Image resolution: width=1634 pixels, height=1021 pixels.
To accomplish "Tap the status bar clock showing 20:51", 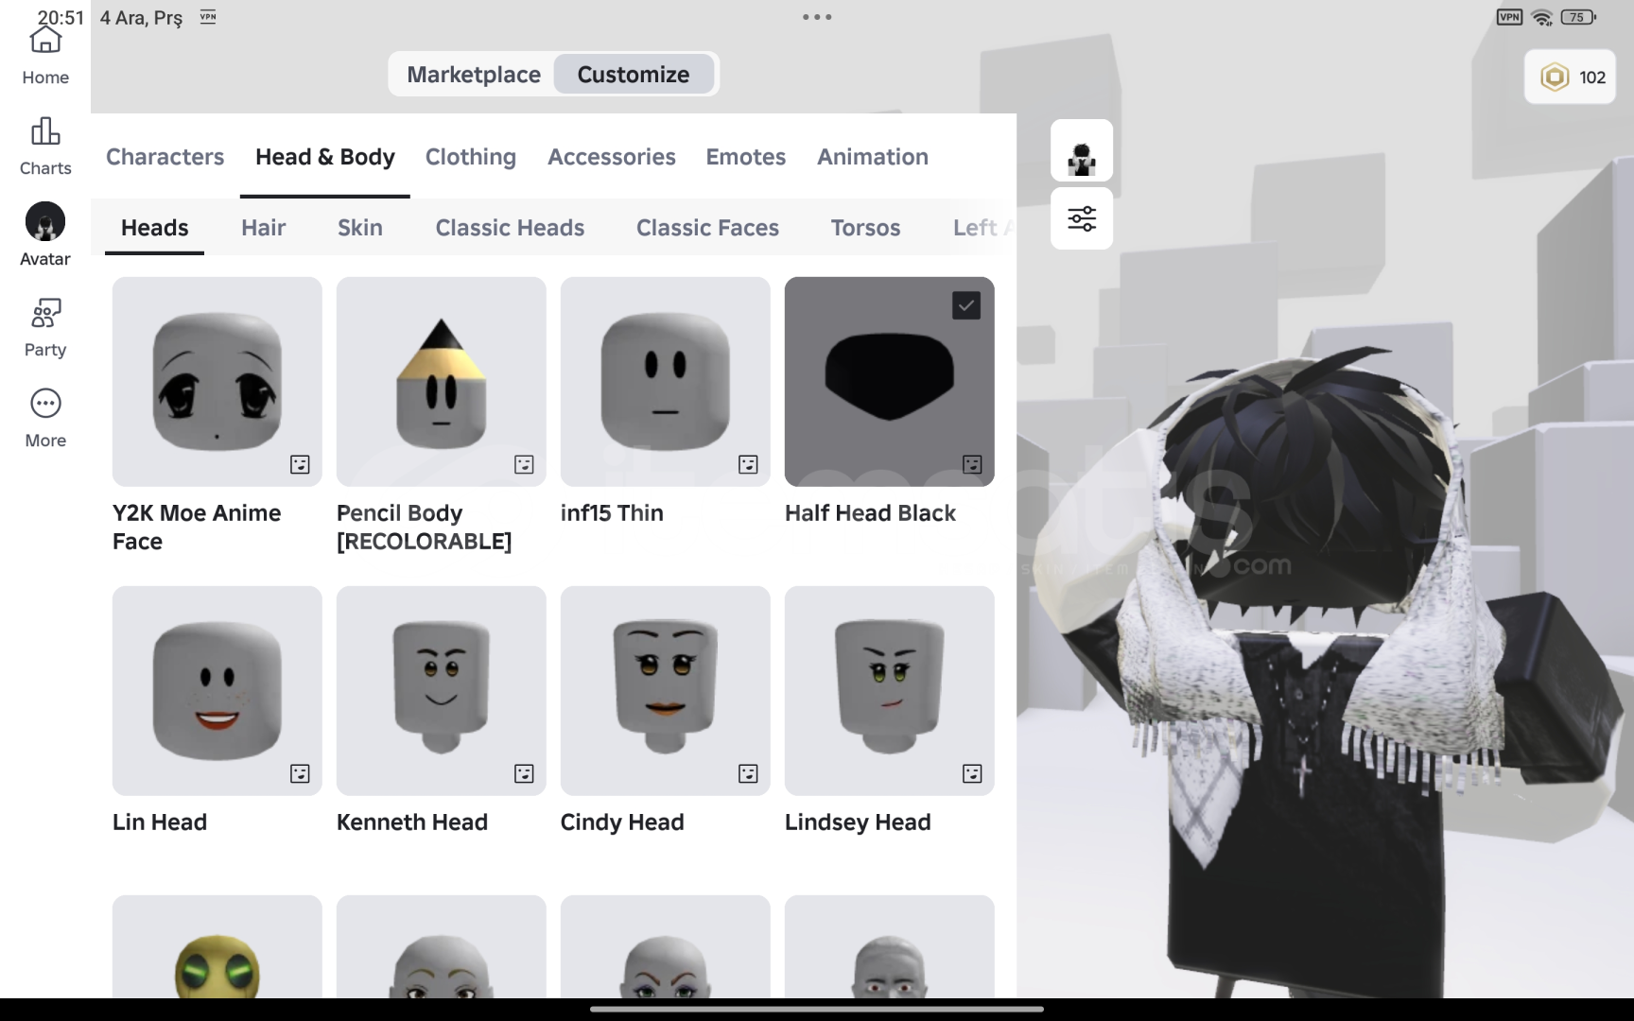I will (61, 17).
